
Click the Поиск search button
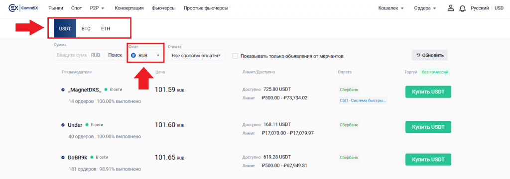click(115, 56)
